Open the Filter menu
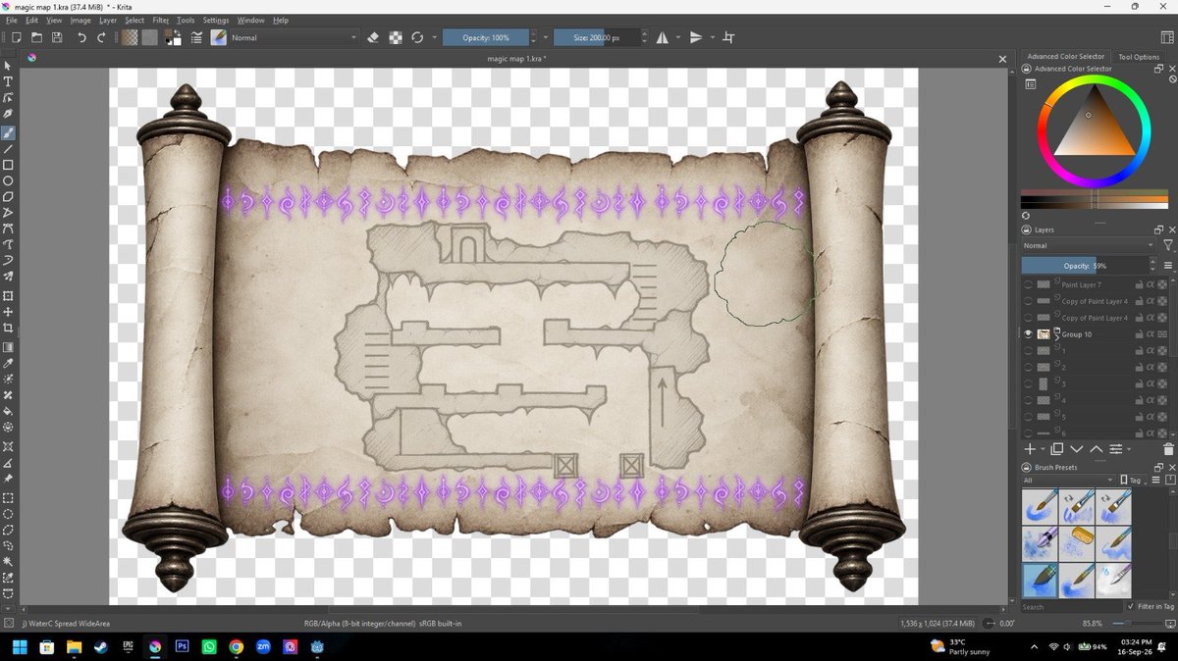This screenshot has height=661, width=1178. [x=160, y=20]
